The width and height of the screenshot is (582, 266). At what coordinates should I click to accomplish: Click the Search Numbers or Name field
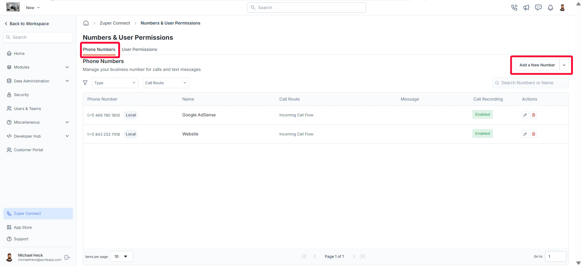[x=530, y=83]
